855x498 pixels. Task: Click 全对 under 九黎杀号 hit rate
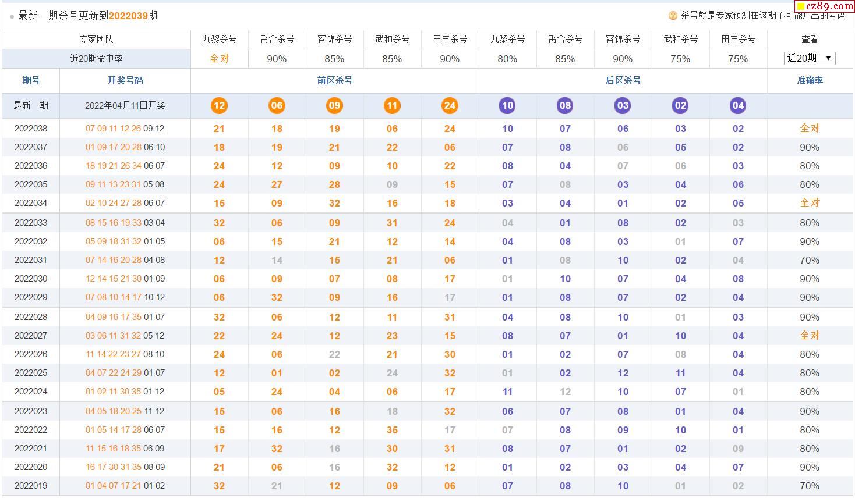(x=219, y=58)
